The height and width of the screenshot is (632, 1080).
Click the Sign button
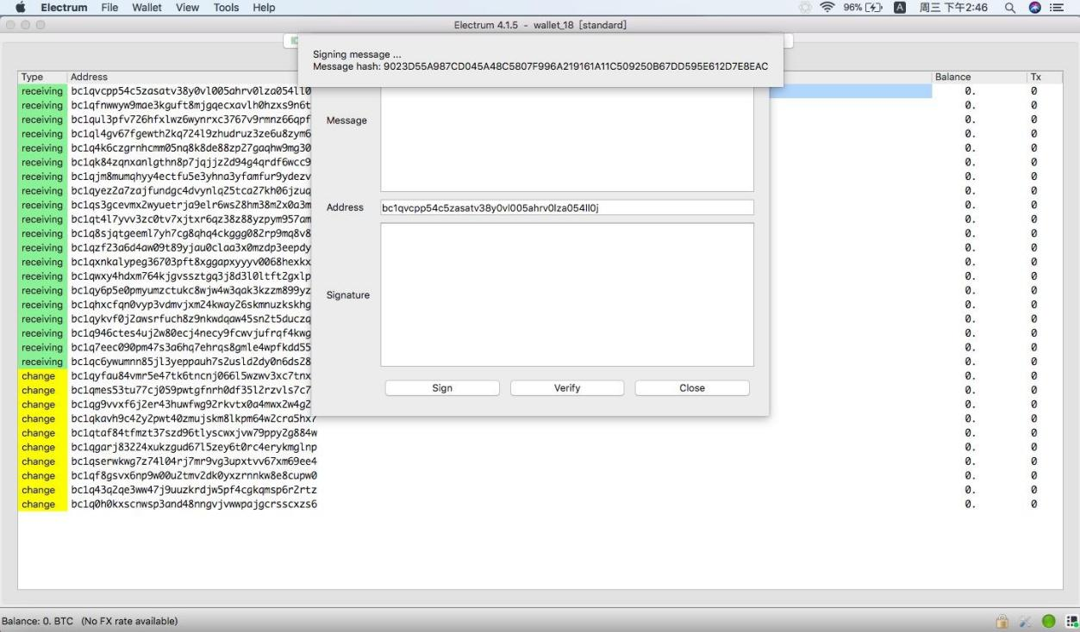[x=442, y=388]
